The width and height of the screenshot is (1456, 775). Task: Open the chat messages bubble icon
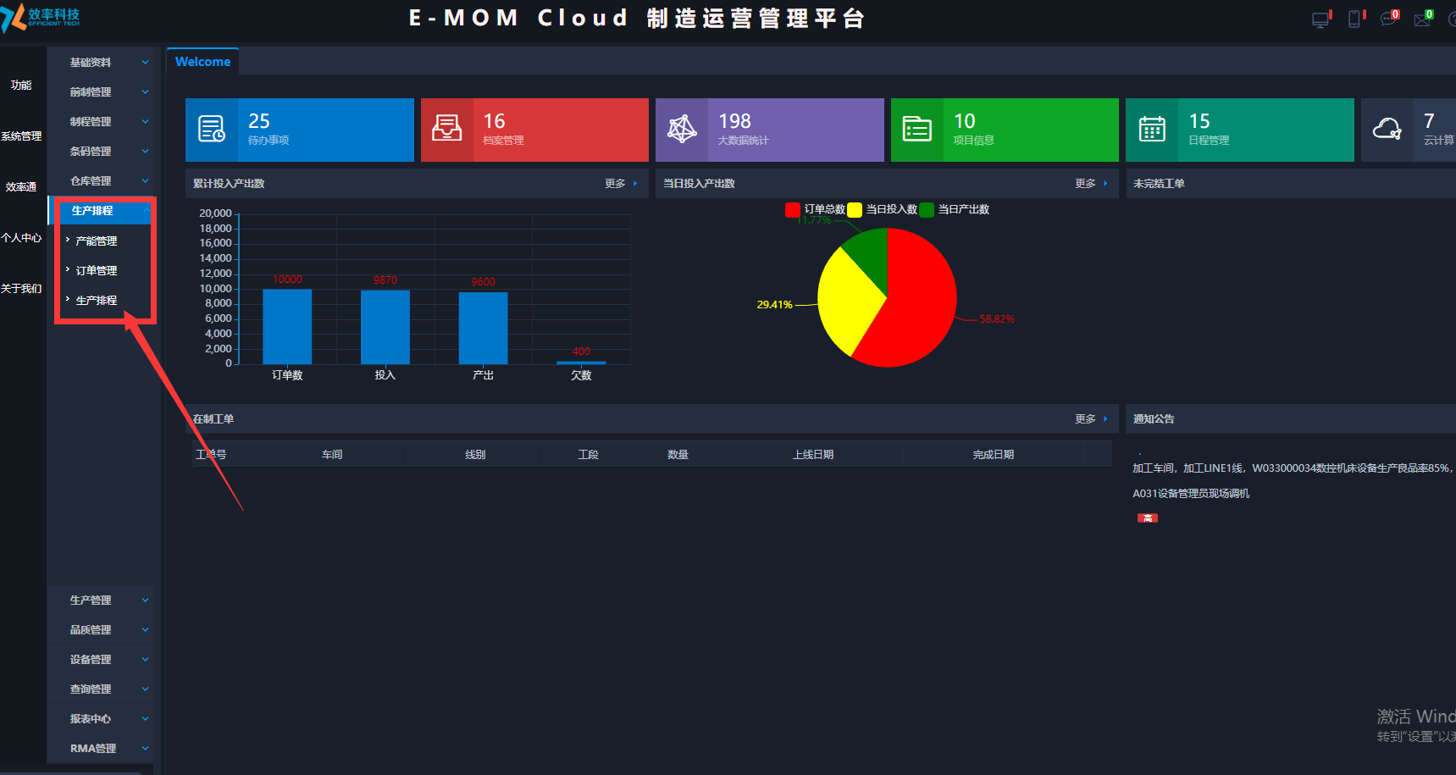1388,19
